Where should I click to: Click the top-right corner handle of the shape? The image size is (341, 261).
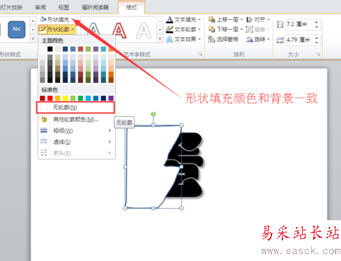coord(181,125)
